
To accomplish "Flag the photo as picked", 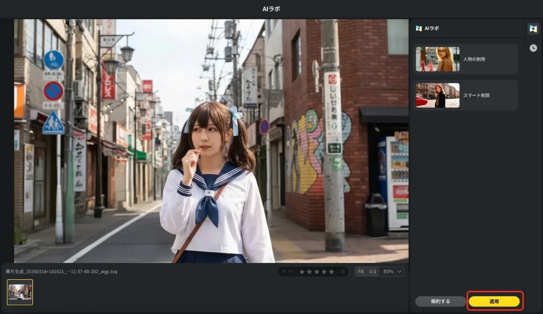I will tap(284, 271).
